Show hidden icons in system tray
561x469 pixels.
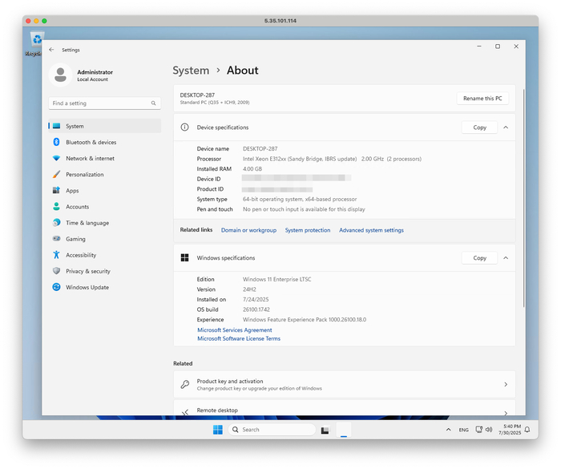447,430
